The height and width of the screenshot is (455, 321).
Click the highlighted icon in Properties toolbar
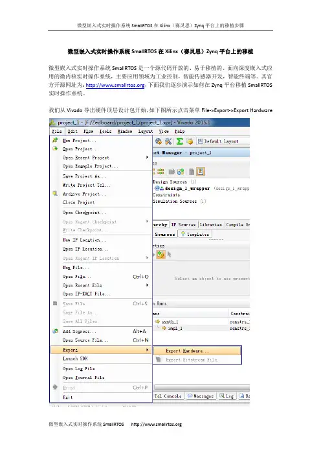pyautogui.click(x=160, y=255)
